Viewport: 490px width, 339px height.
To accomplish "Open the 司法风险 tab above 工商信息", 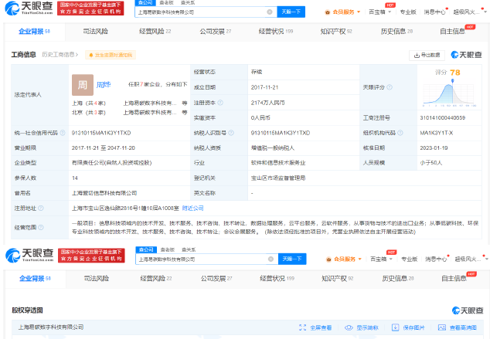I will click(x=95, y=31).
